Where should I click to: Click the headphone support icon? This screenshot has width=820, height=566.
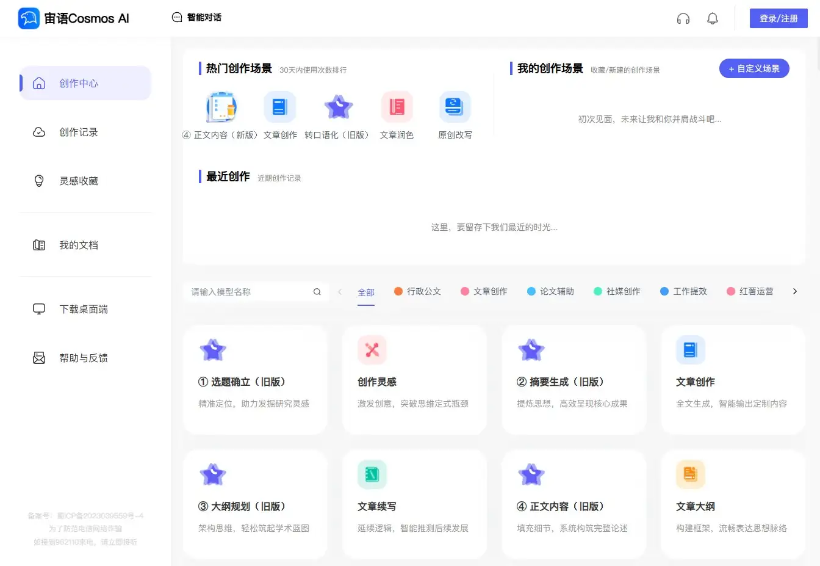pos(683,18)
